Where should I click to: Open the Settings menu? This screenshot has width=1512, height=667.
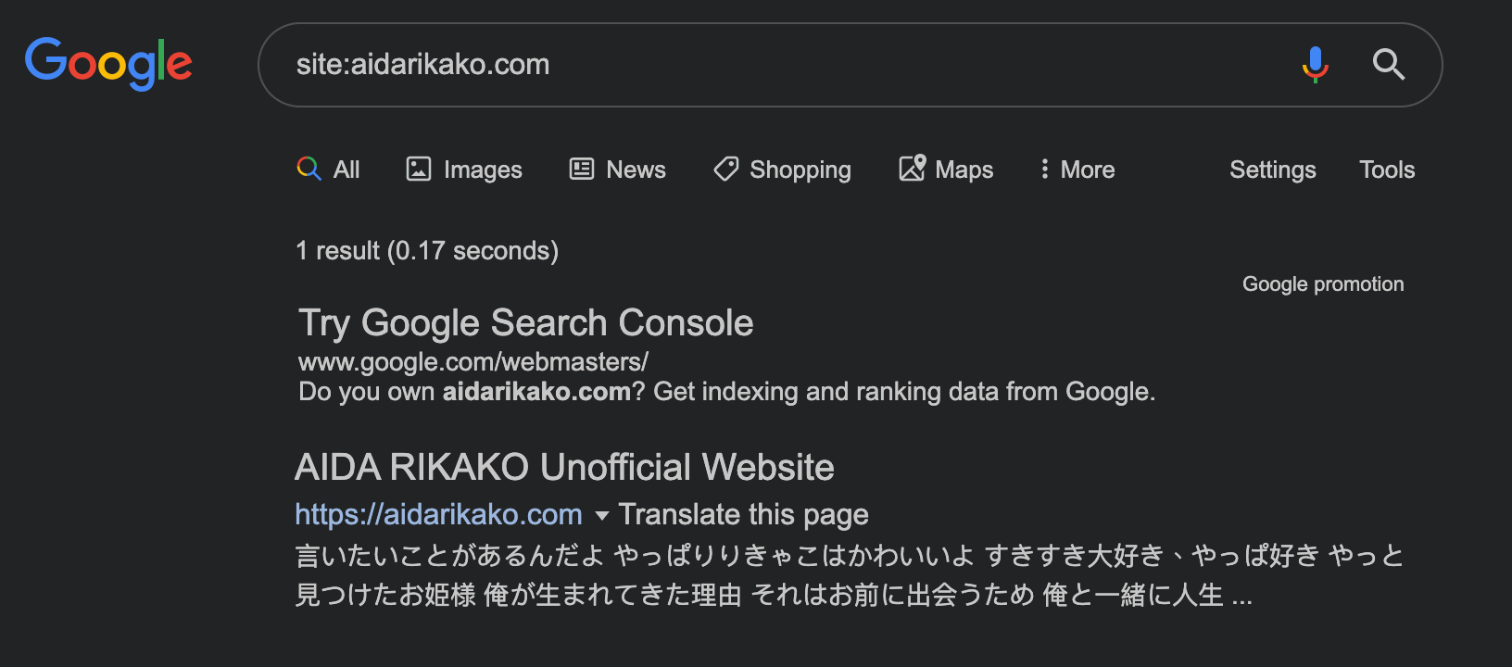pyautogui.click(x=1272, y=170)
